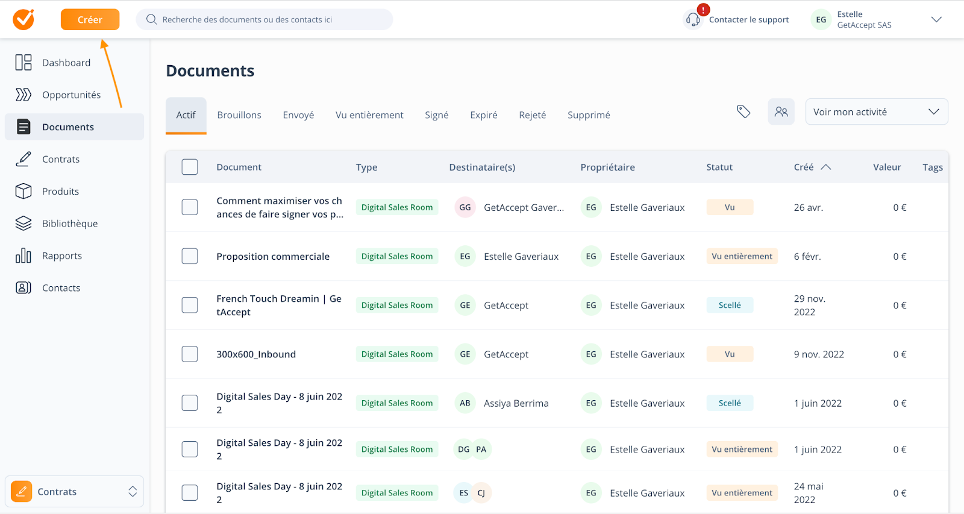
Task: Click the CJ recipient avatar
Action: click(x=481, y=493)
